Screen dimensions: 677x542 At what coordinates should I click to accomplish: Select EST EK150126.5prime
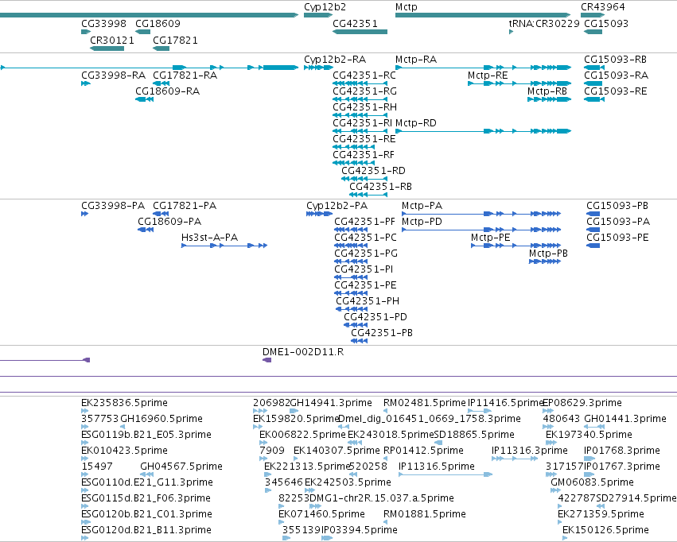pyautogui.click(x=605, y=530)
